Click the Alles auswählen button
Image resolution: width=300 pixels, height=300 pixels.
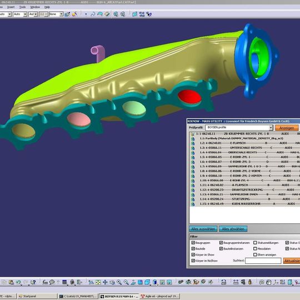[203, 229]
